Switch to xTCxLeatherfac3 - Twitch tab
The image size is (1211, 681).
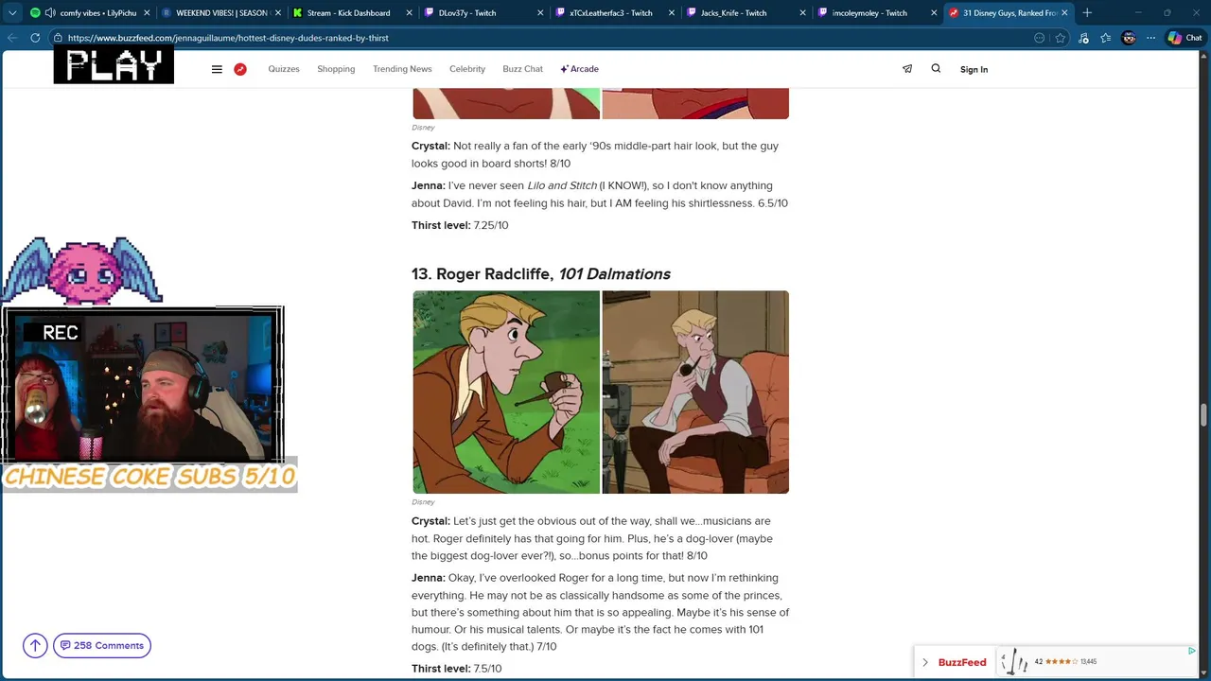pos(610,13)
